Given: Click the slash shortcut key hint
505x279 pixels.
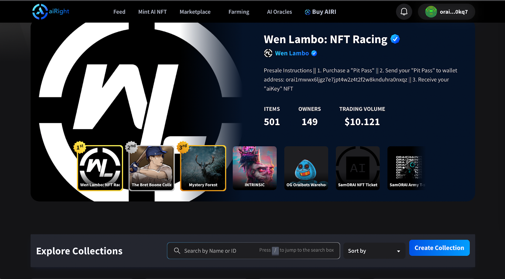Looking at the screenshot, I should [x=275, y=251].
